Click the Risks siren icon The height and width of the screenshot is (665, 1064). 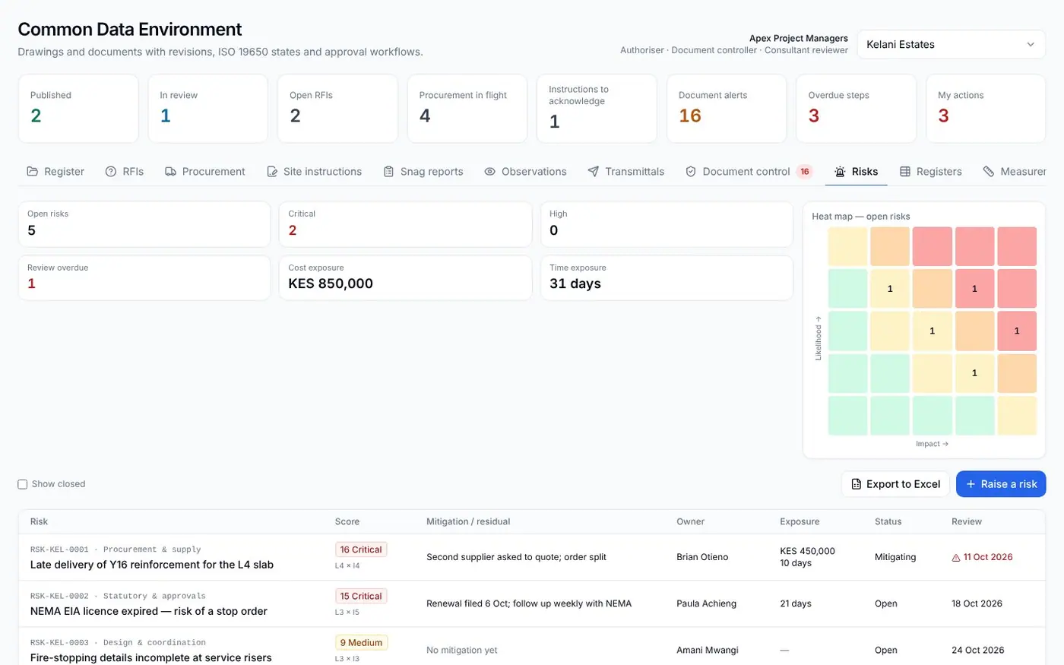pyautogui.click(x=840, y=172)
